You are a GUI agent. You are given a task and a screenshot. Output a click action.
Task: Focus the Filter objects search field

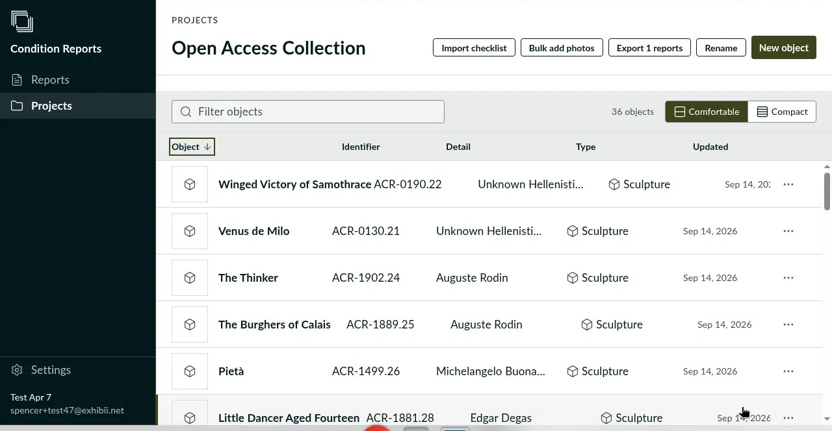pos(308,112)
